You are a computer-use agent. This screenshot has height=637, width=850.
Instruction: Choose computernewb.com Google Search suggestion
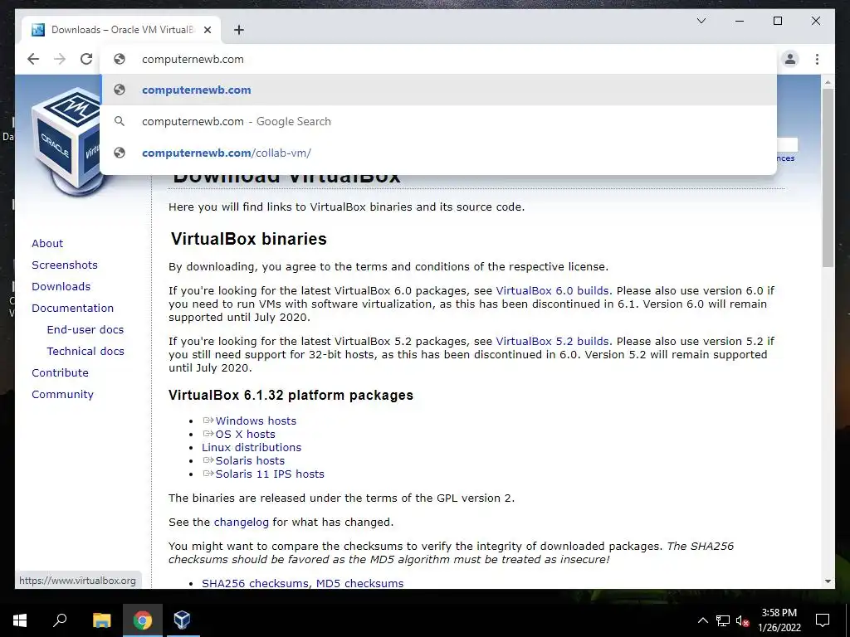tap(438, 121)
